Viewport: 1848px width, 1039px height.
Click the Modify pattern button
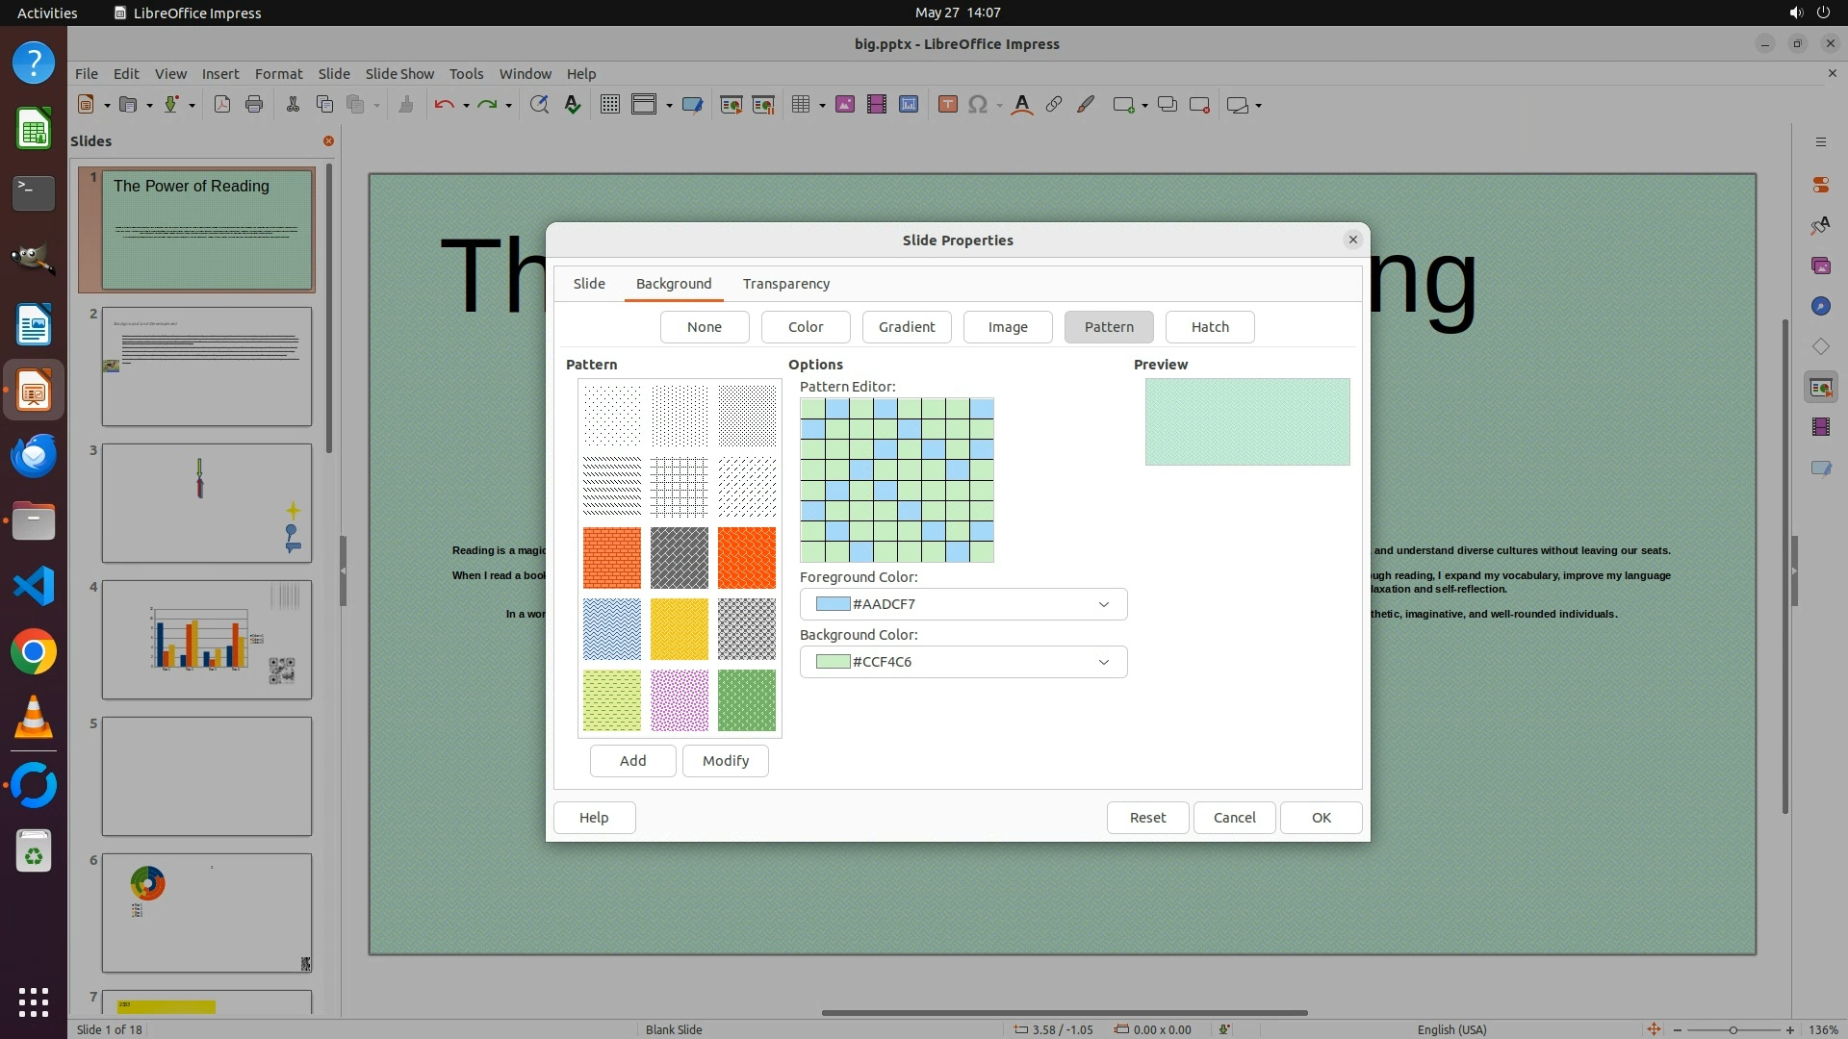(x=725, y=761)
